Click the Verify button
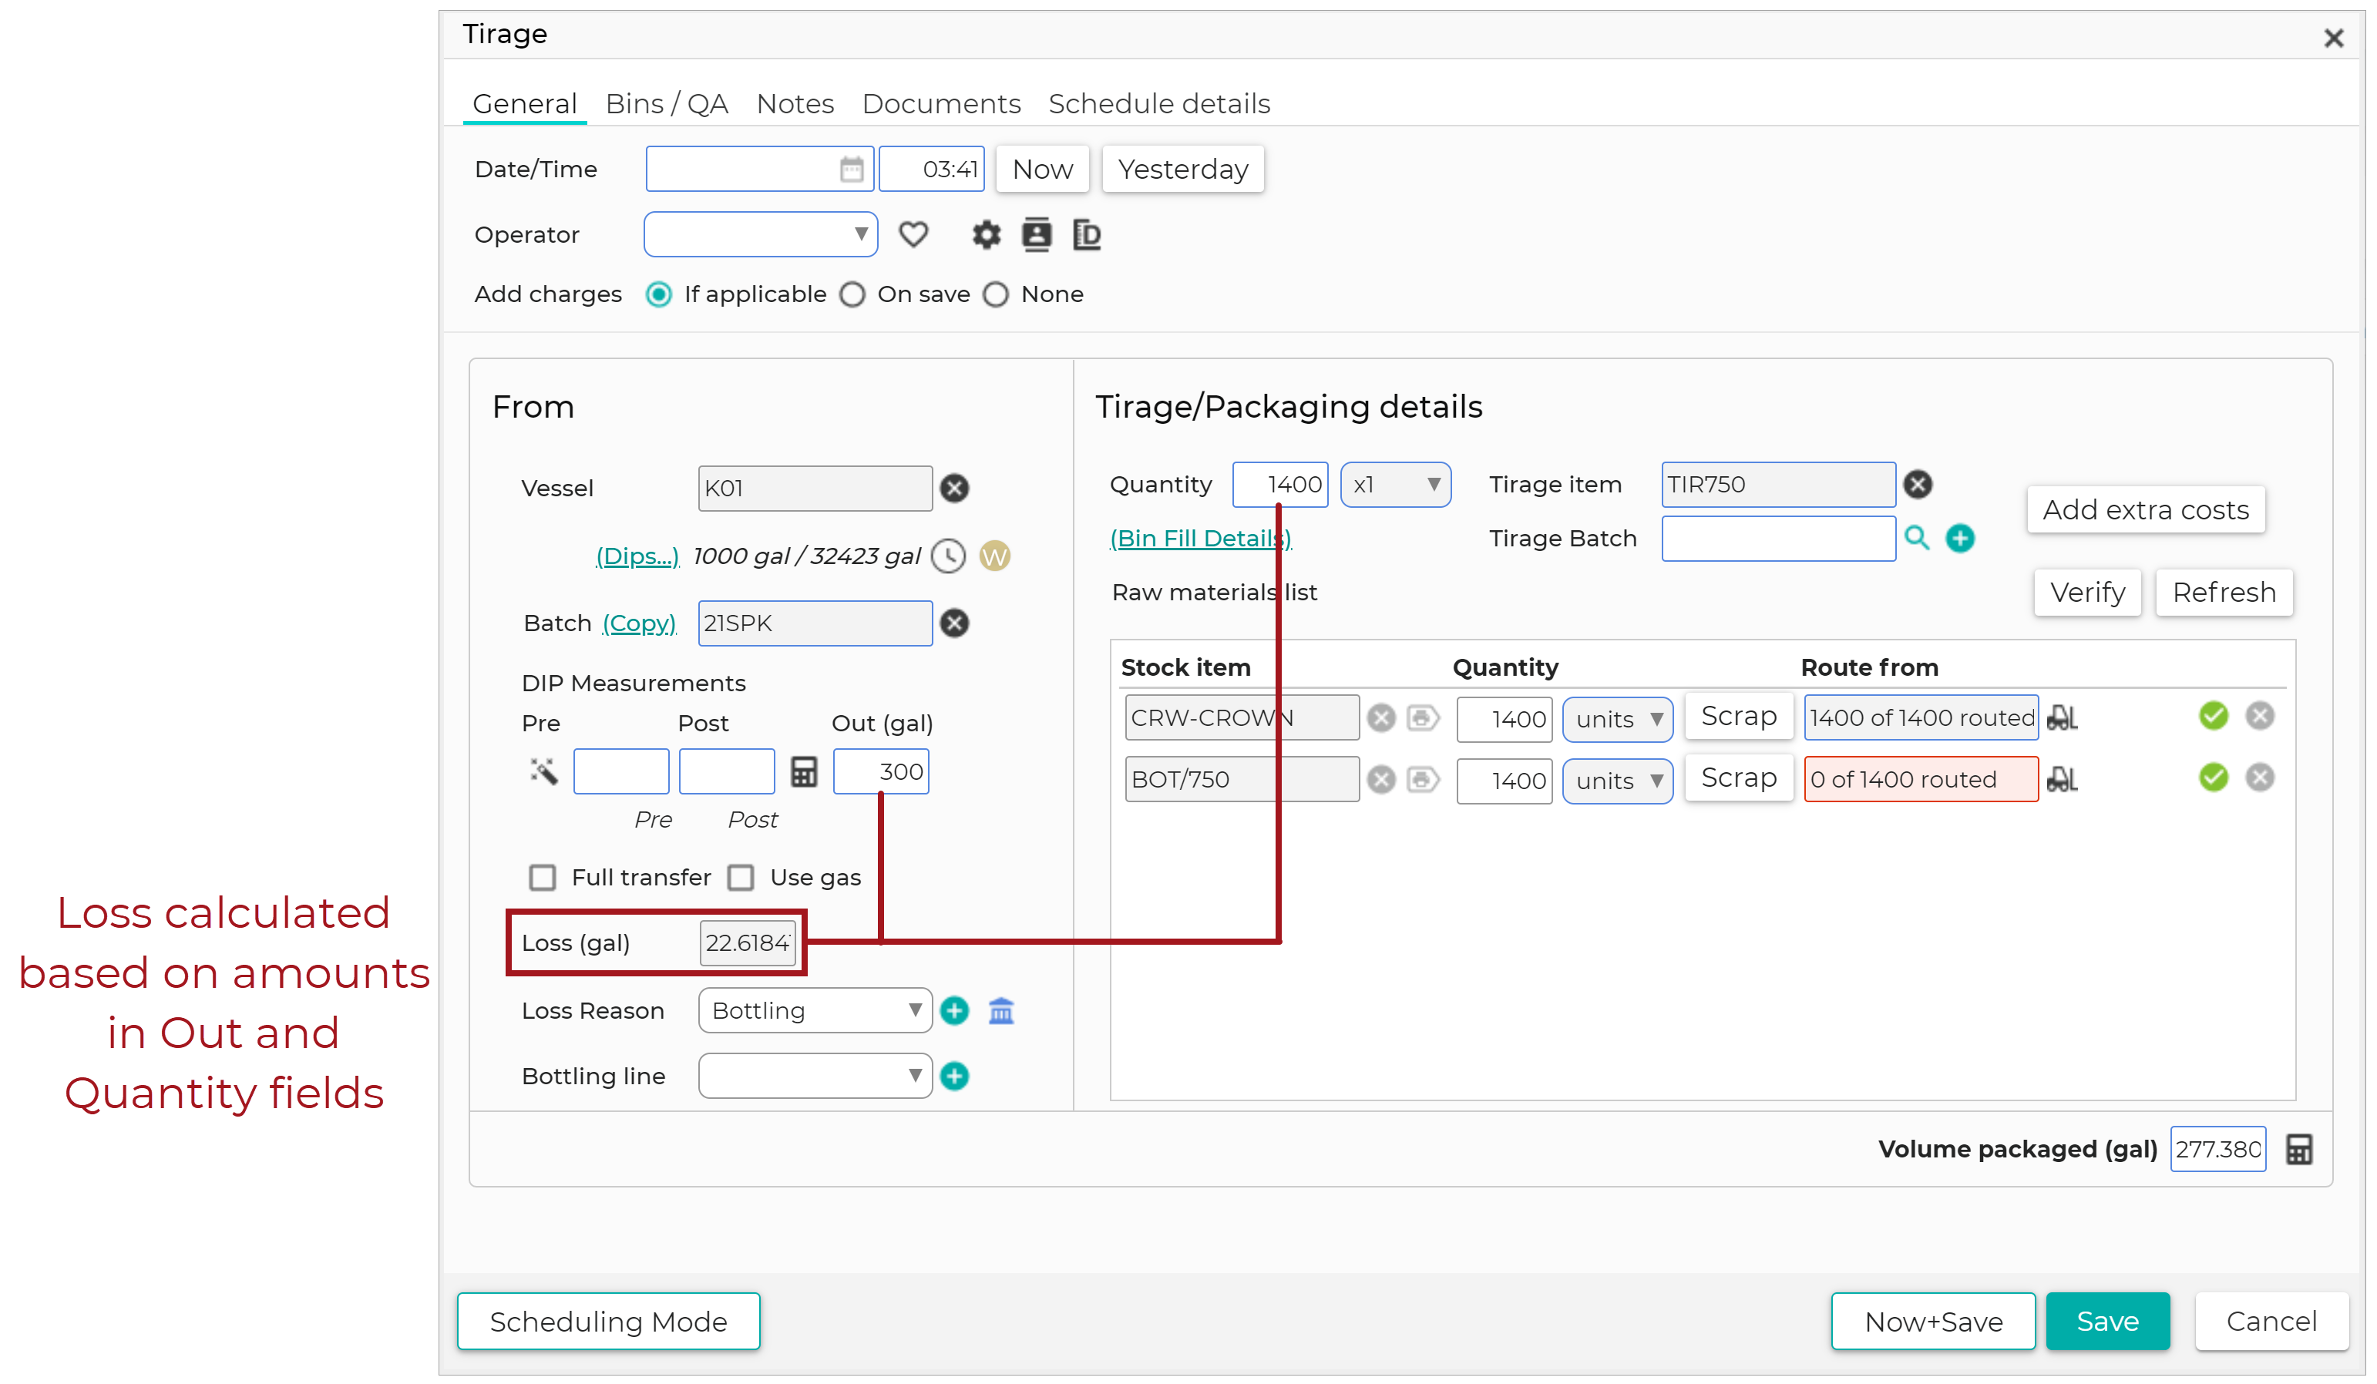The image size is (2377, 1384). 2087,593
